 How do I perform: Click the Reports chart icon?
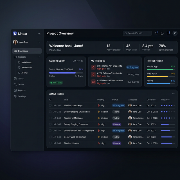tap(15, 91)
